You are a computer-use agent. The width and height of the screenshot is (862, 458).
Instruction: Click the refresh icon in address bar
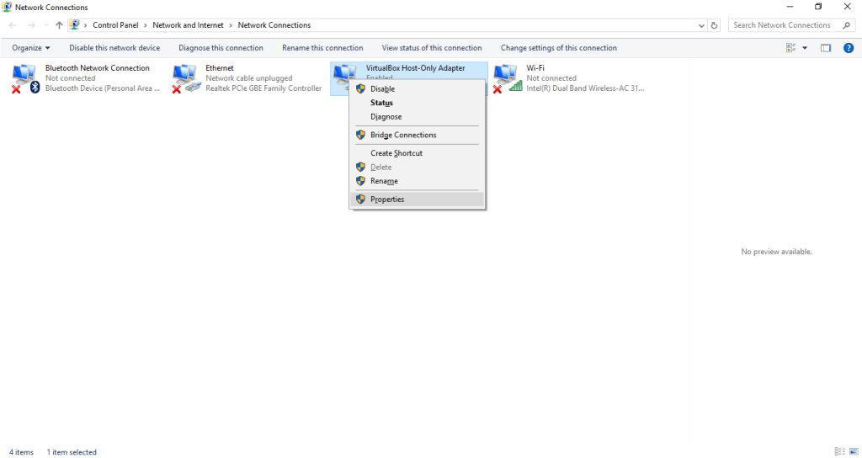tap(715, 25)
